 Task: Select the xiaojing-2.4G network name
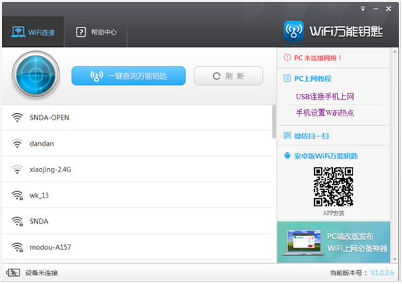(x=50, y=169)
